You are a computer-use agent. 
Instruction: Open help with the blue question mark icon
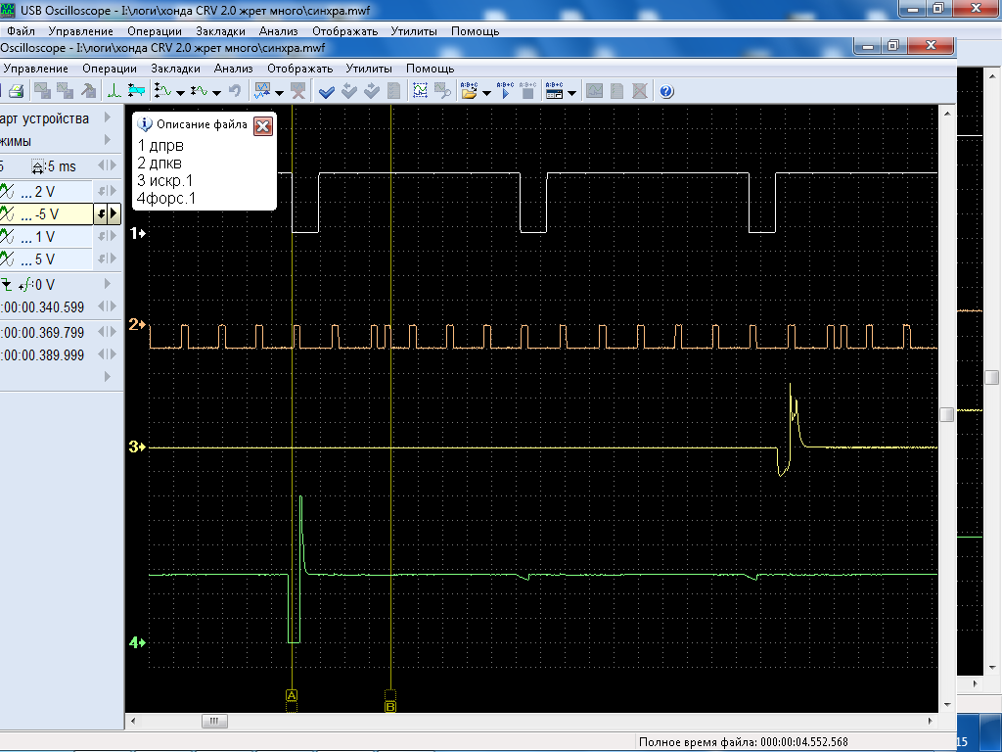pos(666,91)
